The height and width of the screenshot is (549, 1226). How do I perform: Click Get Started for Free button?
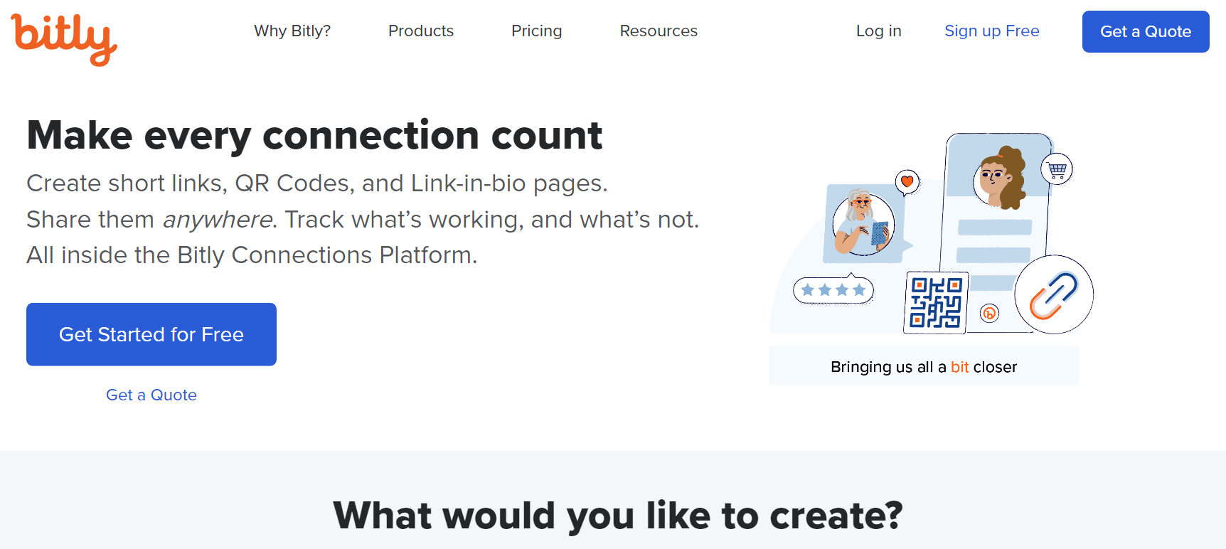point(151,334)
